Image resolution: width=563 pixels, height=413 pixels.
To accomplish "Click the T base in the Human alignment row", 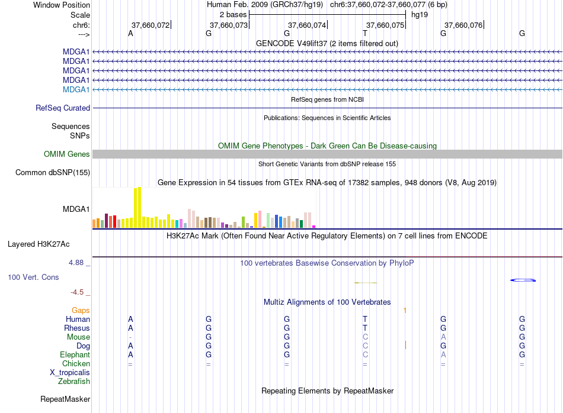I will point(365,319).
